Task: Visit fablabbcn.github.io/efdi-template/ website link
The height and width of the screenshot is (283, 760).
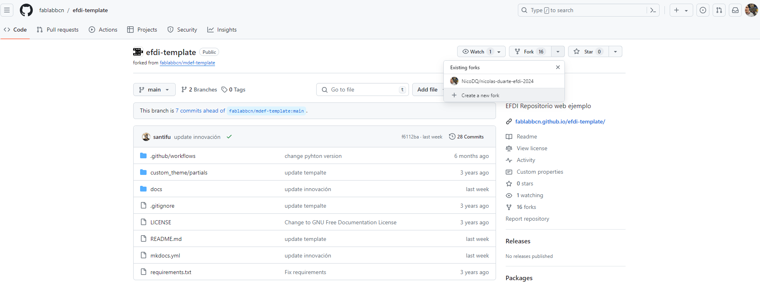Action: (560, 121)
